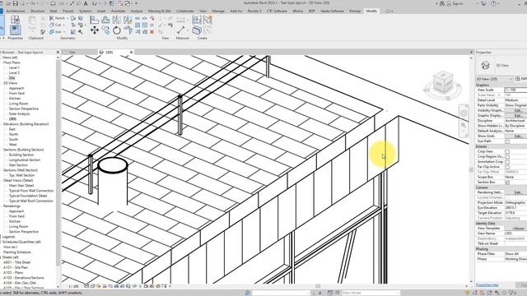This screenshot has height=296, width=527.
Task: Select the Copy tool in Modify panel
Action: pos(105,30)
